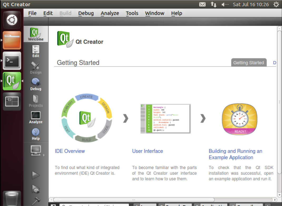Open power session menu icon
Image resolution: width=282 pixels, height=206 pixels.
276,4
